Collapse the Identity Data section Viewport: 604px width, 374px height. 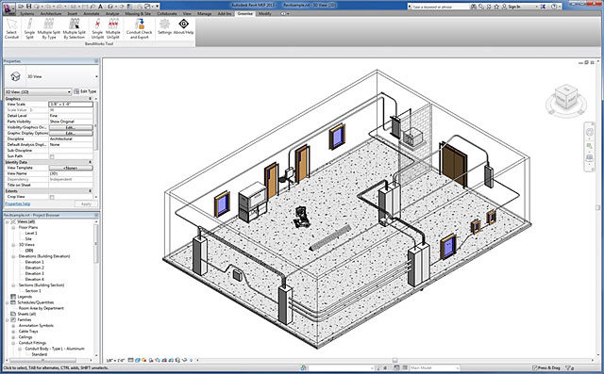[x=91, y=162]
